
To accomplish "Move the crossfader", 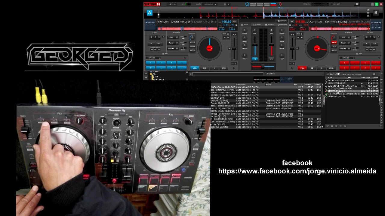I will [263, 67].
